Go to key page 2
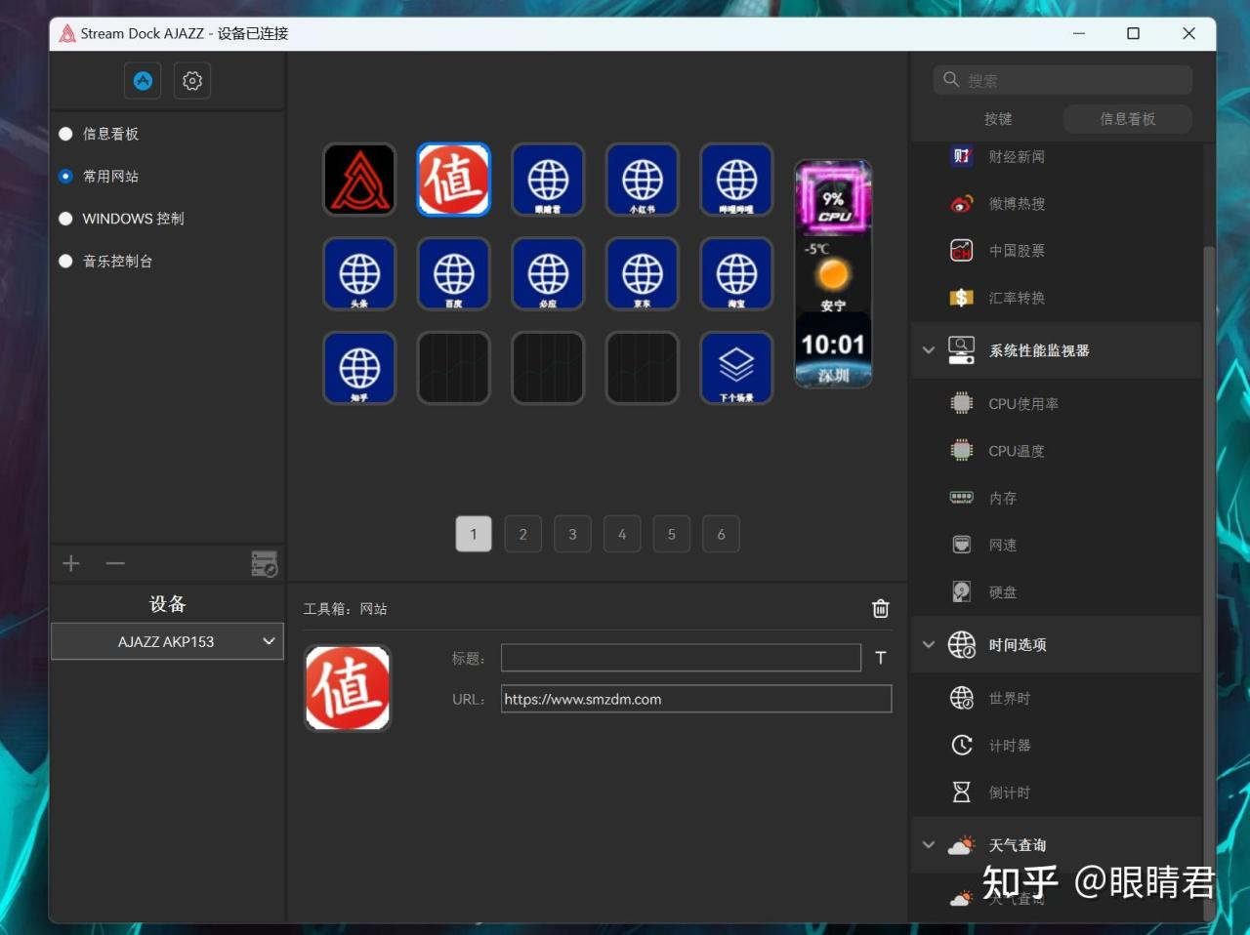This screenshot has width=1250, height=935. coord(523,534)
